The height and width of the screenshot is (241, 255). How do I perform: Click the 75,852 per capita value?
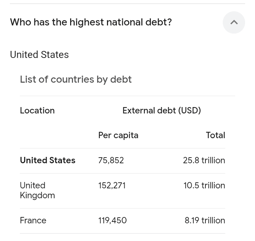click(x=111, y=160)
